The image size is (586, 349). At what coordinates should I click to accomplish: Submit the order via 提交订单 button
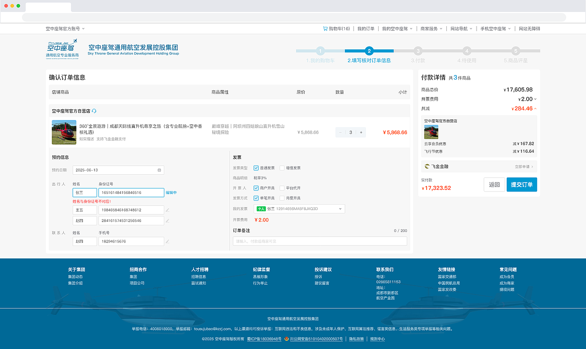click(x=521, y=184)
